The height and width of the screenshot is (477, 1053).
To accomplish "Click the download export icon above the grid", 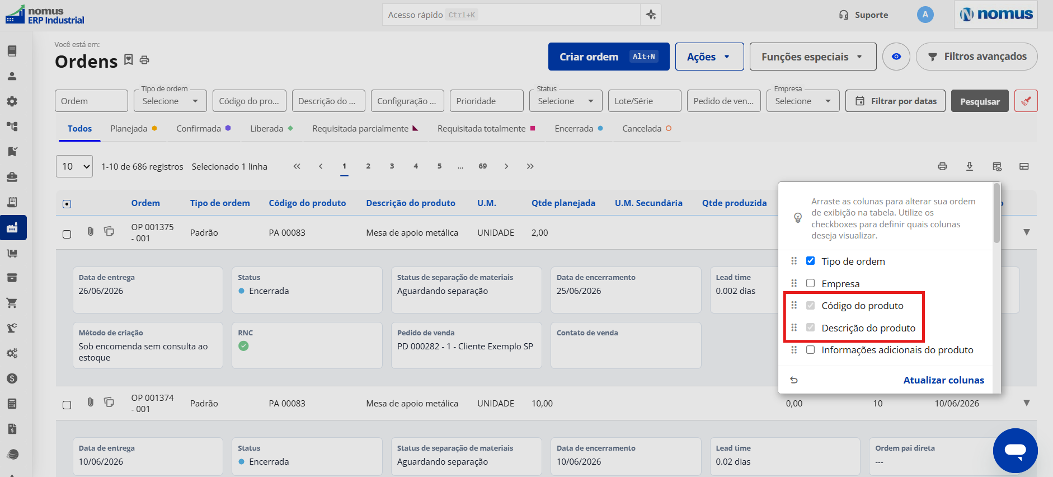I will click(970, 166).
